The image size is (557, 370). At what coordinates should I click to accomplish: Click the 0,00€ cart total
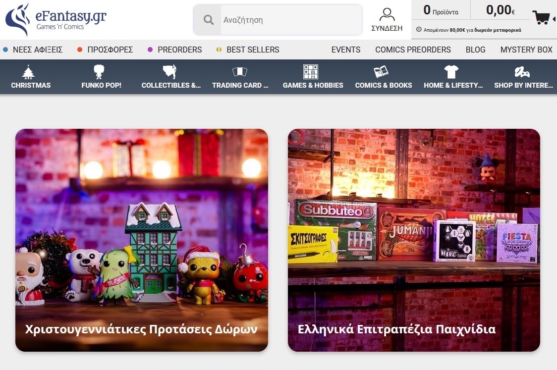tap(501, 10)
